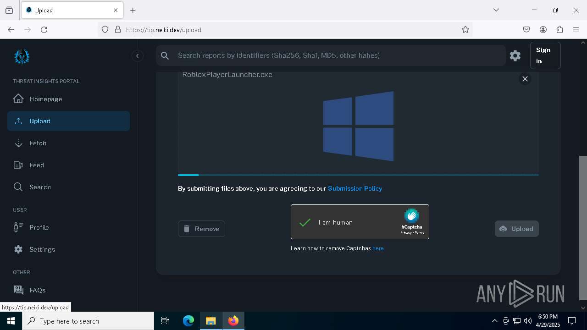Open the notification center icon
587x330 pixels.
click(x=572, y=321)
